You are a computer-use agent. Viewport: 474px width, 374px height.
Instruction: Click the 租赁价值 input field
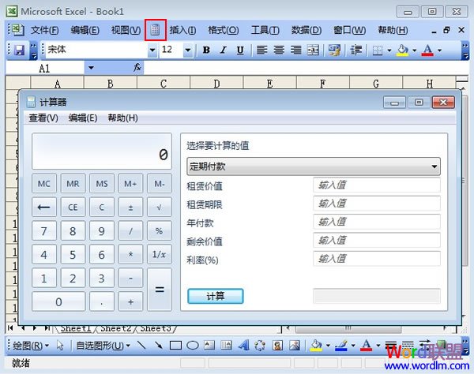[x=377, y=185]
